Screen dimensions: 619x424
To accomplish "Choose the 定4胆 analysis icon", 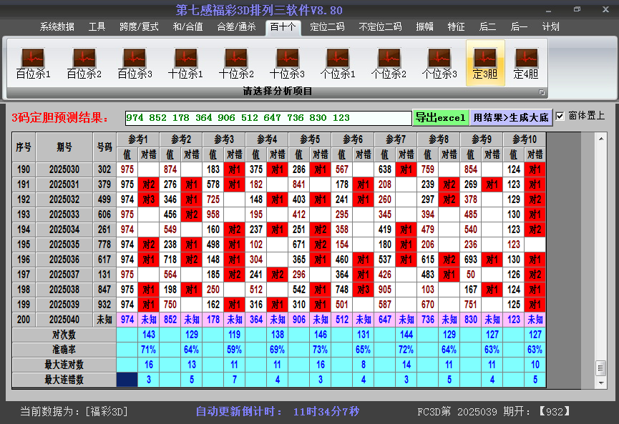I will (526, 64).
